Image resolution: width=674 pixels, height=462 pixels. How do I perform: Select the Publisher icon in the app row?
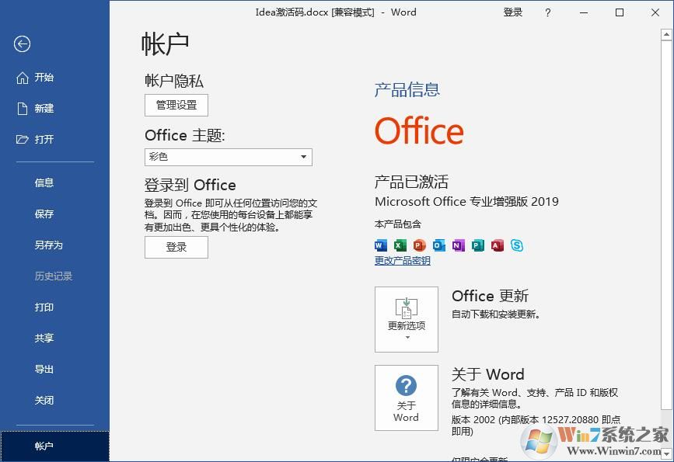(477, 245)
